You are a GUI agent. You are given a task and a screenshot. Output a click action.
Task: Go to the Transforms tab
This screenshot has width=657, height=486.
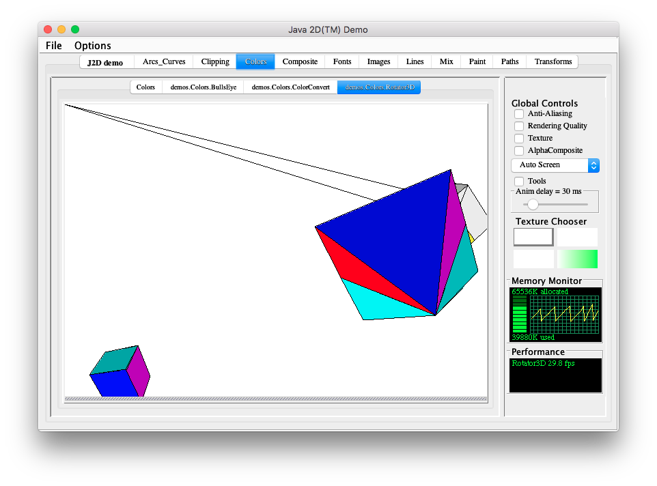coord(553,62)
